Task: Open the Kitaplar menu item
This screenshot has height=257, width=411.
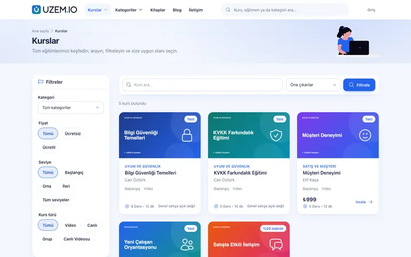Action: coord(158,10)
